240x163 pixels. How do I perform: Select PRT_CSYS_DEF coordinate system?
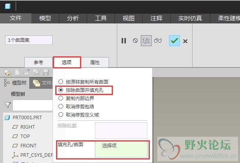click(x=32, y=155)
